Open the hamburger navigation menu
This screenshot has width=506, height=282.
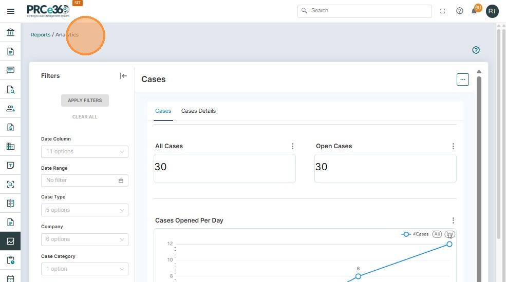pos(11,11)
